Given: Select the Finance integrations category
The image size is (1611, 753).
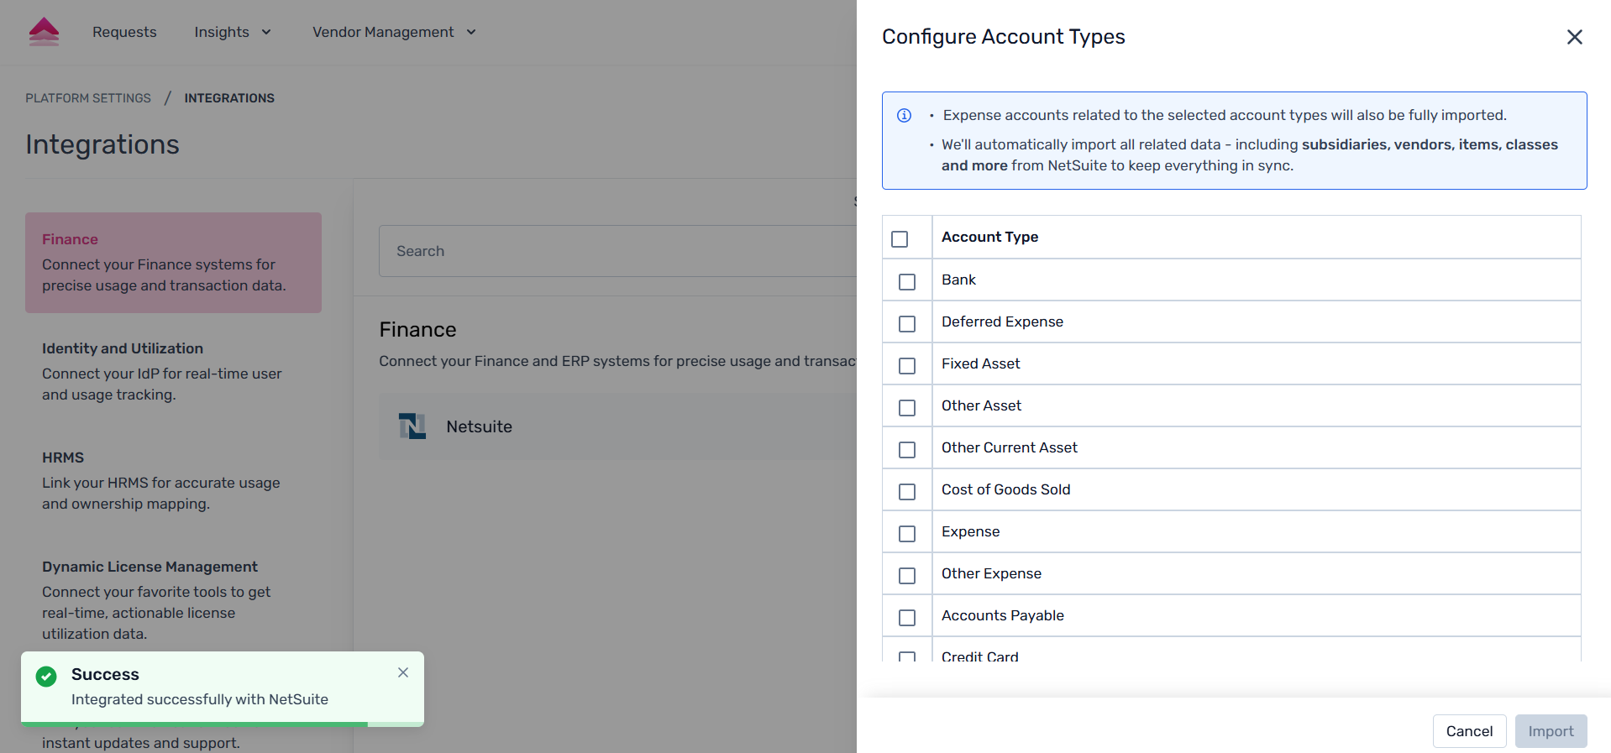Looking at the screenshot, I should (173, 263).
